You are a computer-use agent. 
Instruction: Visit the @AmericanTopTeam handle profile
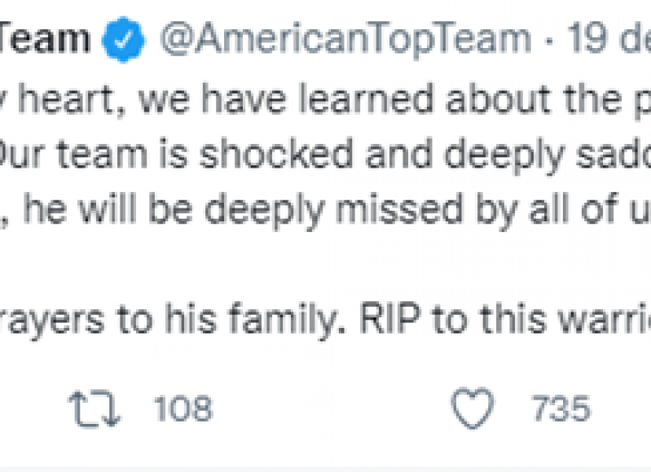(x=345, y=40)
